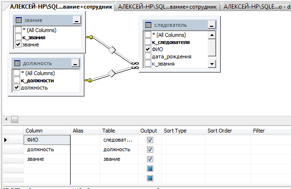Click diagram pane left scroll arrow
The width and height of the screenshot is (291, 189).
click(6, 119)
